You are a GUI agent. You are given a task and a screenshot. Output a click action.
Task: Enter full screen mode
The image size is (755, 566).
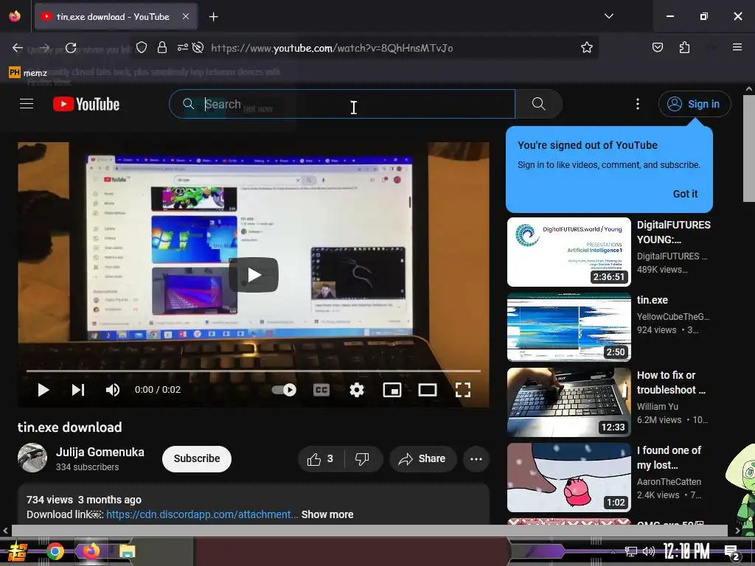pos(463,390)
